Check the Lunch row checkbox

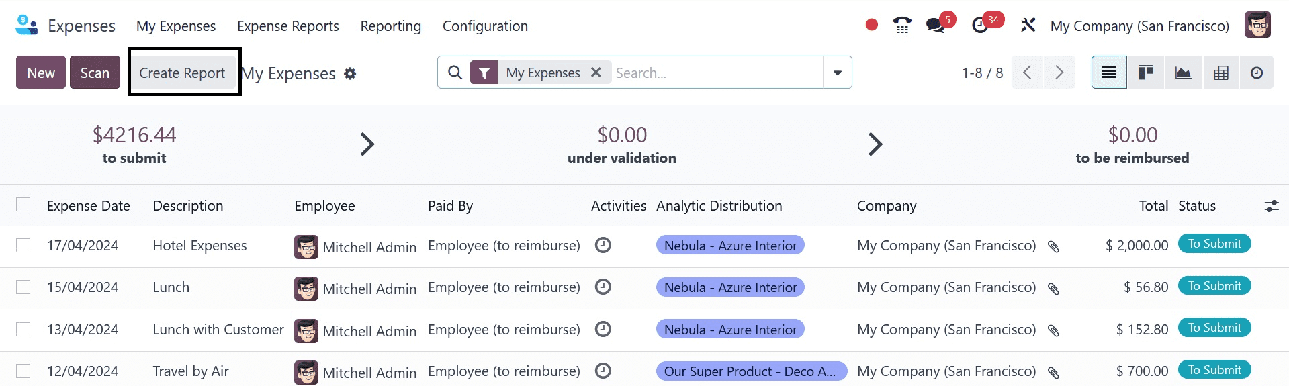click(24, 287)
